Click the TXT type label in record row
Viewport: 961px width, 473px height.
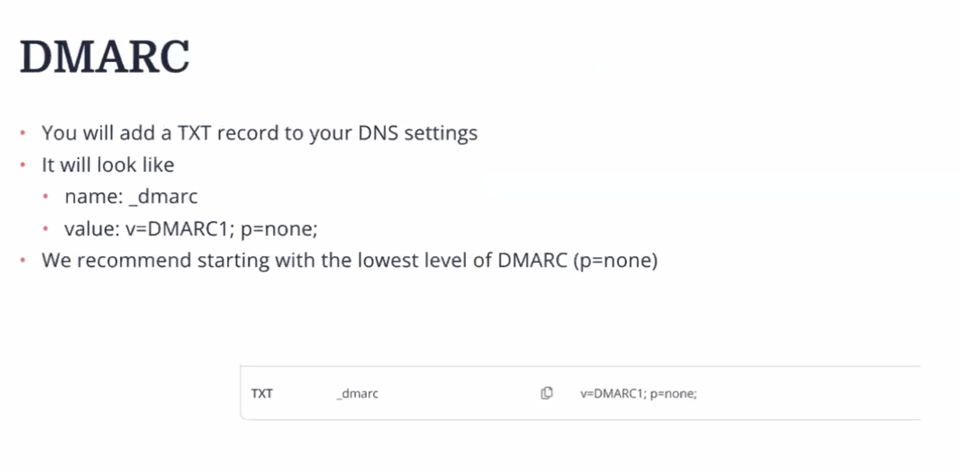click(x=262, y=394)
